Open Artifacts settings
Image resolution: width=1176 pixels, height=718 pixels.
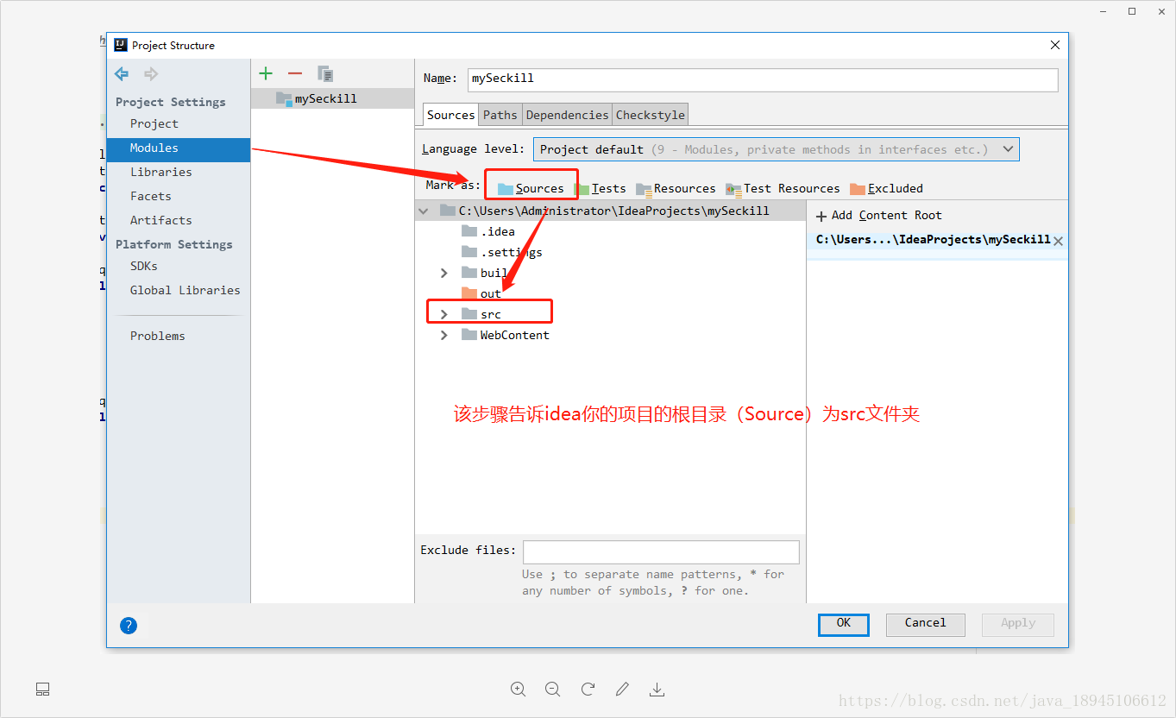click(x=161, y=220)
